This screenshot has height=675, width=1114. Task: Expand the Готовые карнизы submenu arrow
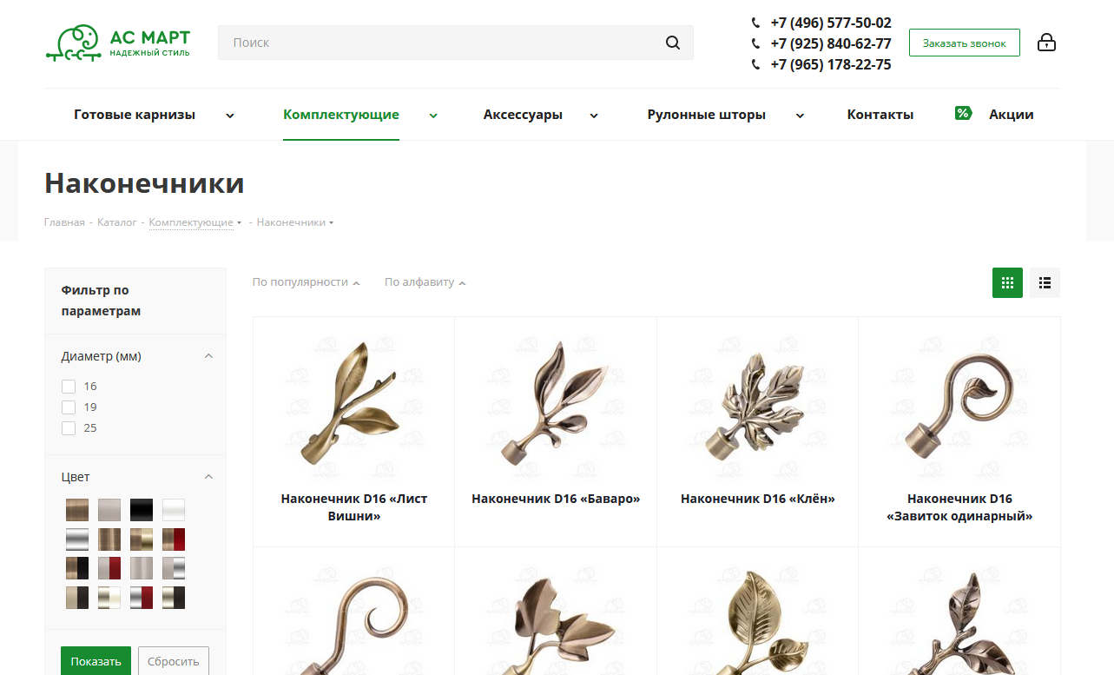coord(230,116)
